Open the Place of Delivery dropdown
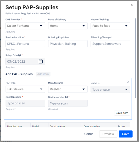This screenshot has height=142, width=139. point(68,26)
